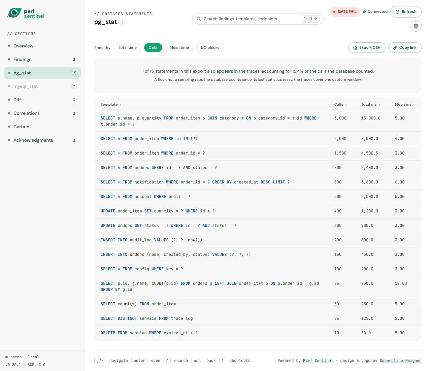The width and height of the screenshot is (431, 371).
Task: Click the GATE FAIL status badge
Action: 345,11
